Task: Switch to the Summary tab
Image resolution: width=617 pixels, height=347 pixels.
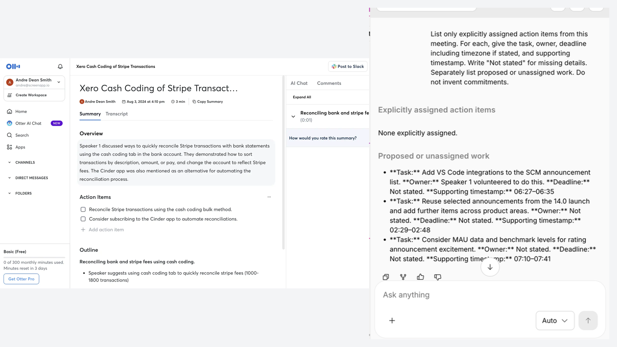Action: click(90, 114)
